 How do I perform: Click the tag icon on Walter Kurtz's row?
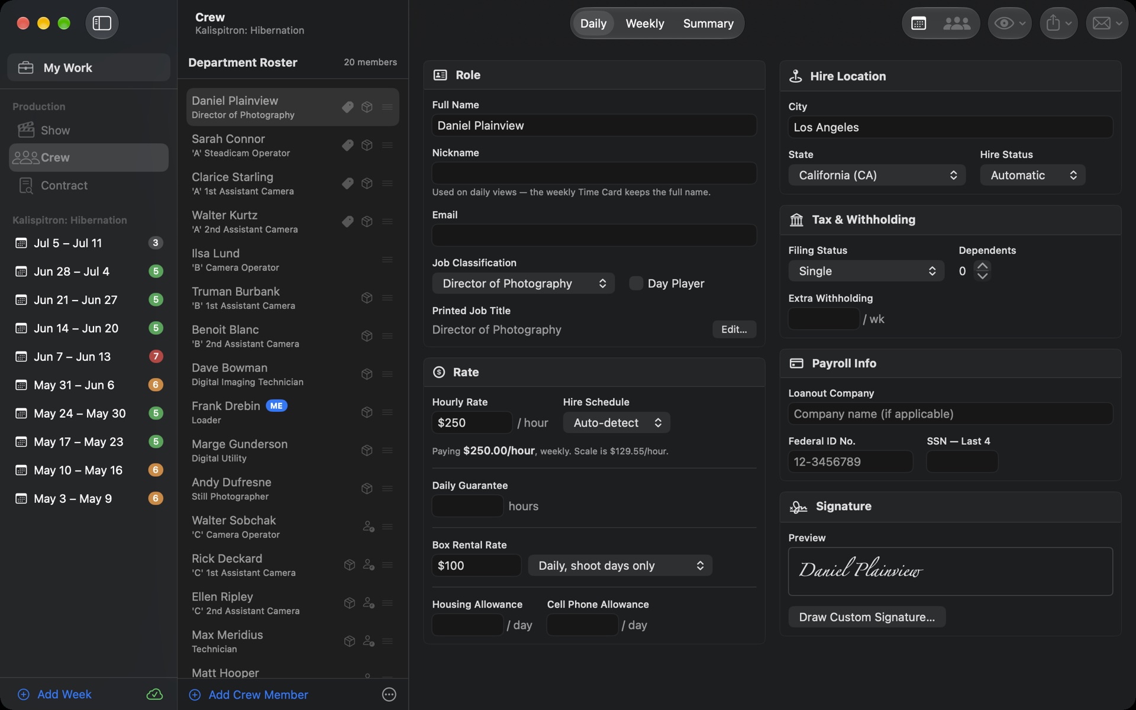pos(348,221)
